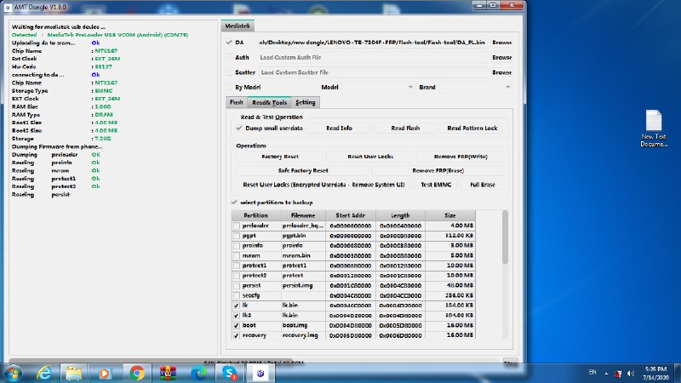Screen dimensions: 681x383
Task: Toggle DA file checkbox
Action: [x=229, y=43]
